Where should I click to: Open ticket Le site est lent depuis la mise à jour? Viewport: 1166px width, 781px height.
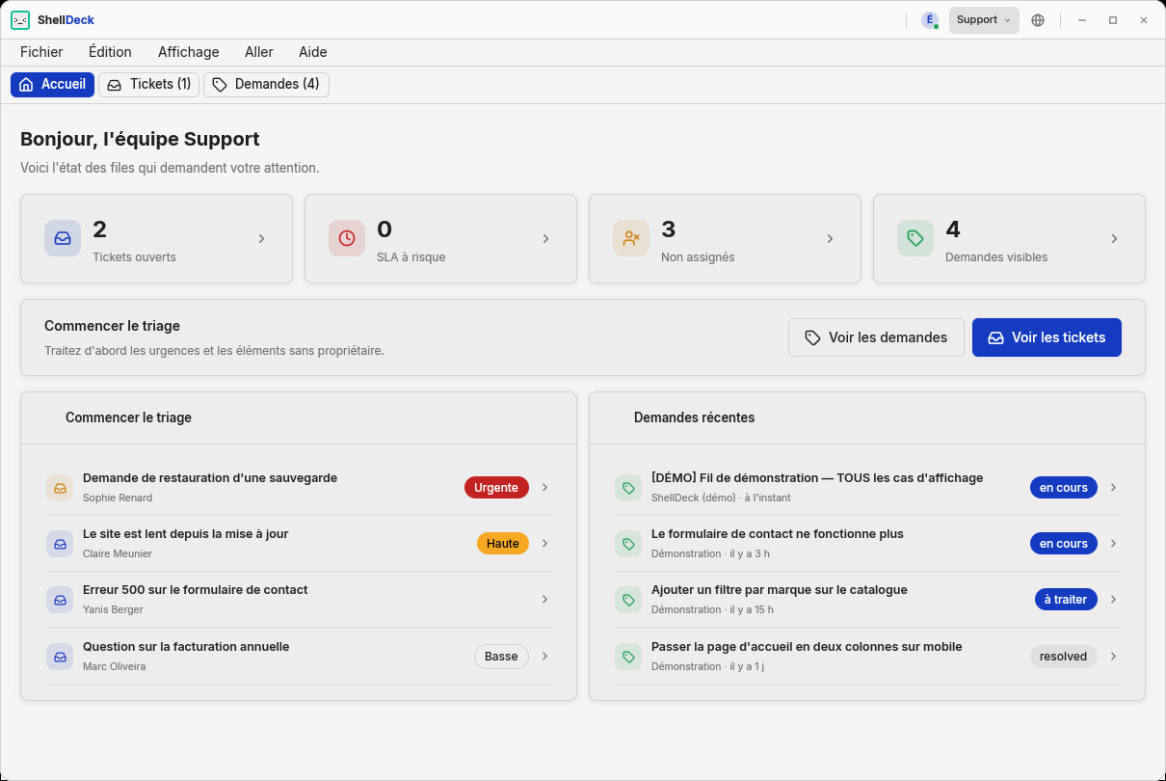[x=299, y=544]
